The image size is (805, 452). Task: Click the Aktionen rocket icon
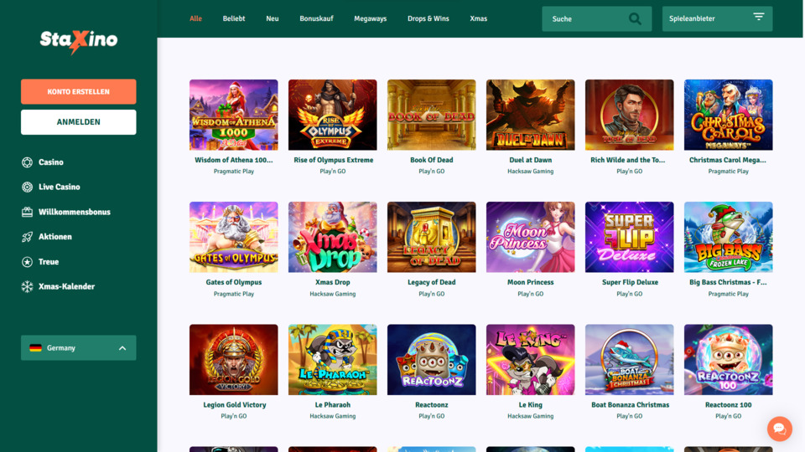(27, 237)
